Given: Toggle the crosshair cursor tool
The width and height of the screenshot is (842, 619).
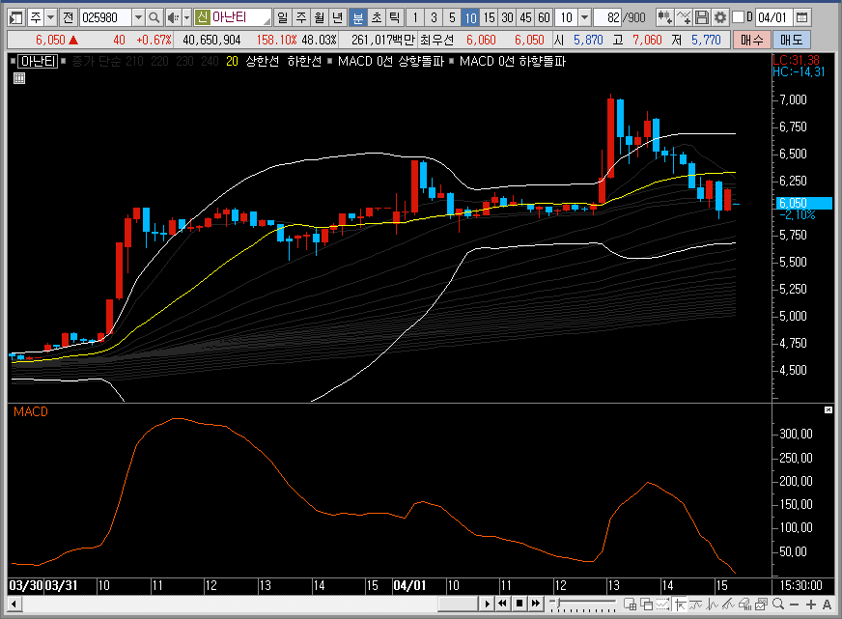Looking at the screenshot, I should click(680, 605).
